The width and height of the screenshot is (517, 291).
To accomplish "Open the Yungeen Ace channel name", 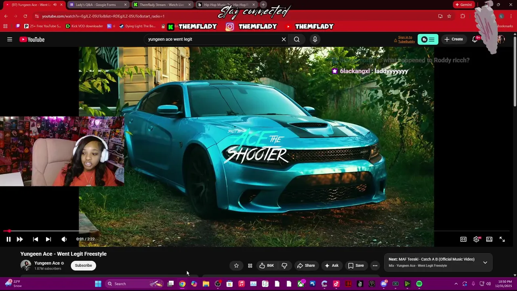I will point(47,263).
